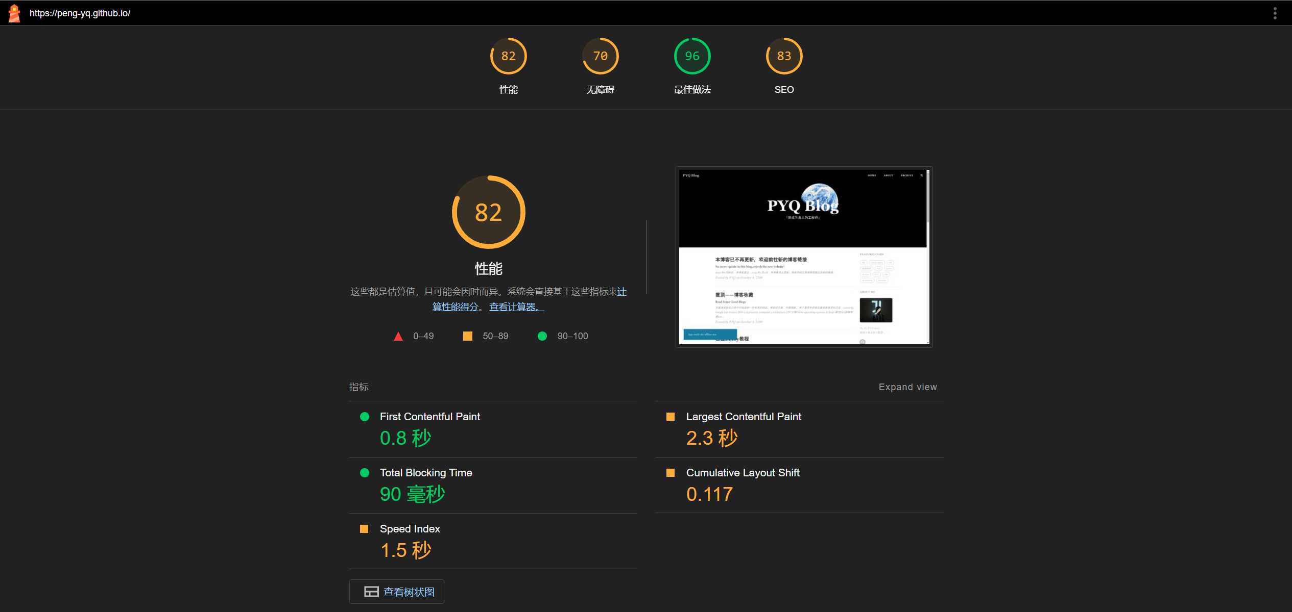The image size is (1292, 612).
Task: Toggle Expand view for metrics
Action: pos(907,387)
